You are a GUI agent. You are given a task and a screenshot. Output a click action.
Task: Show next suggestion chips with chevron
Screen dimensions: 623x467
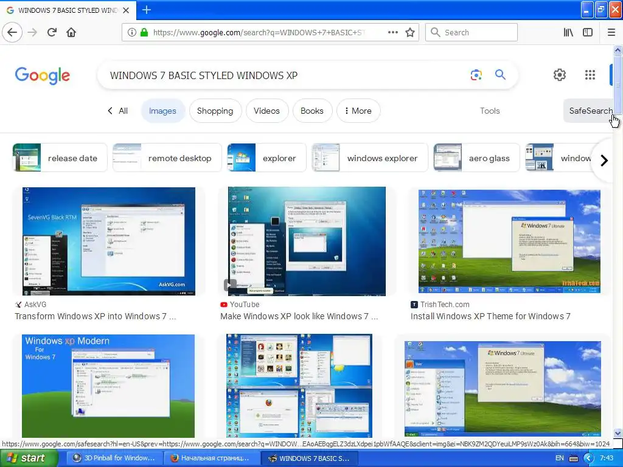604,161
